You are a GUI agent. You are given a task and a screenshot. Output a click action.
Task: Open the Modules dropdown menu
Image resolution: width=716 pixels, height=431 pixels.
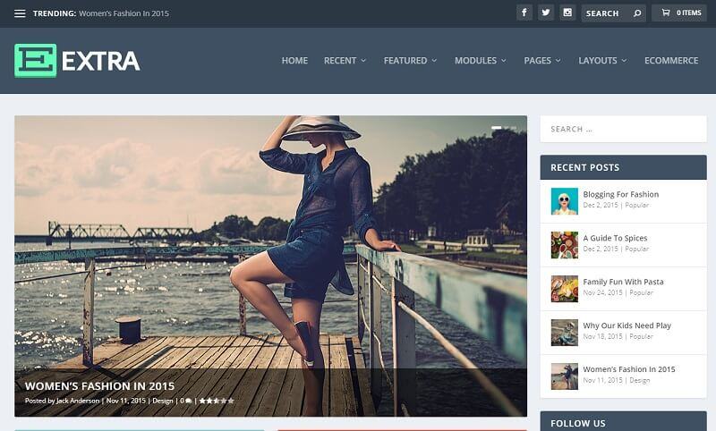coord(480,61)
